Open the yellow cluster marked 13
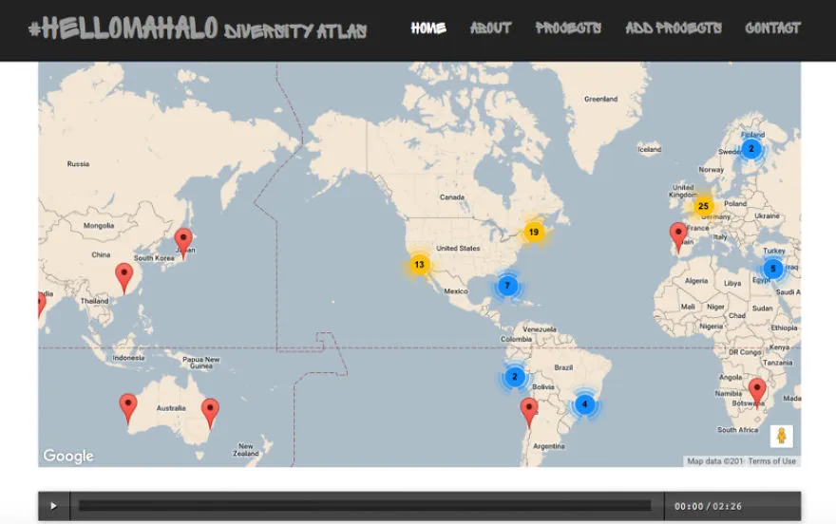Screen dimensions: 836x524 (420, 265)
